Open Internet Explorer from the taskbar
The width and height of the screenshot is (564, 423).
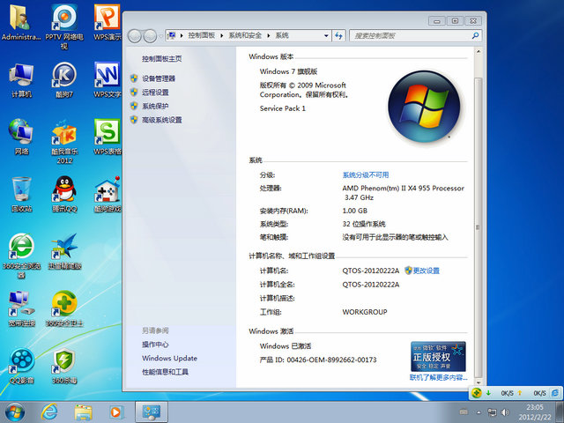(x=50, y=411)
